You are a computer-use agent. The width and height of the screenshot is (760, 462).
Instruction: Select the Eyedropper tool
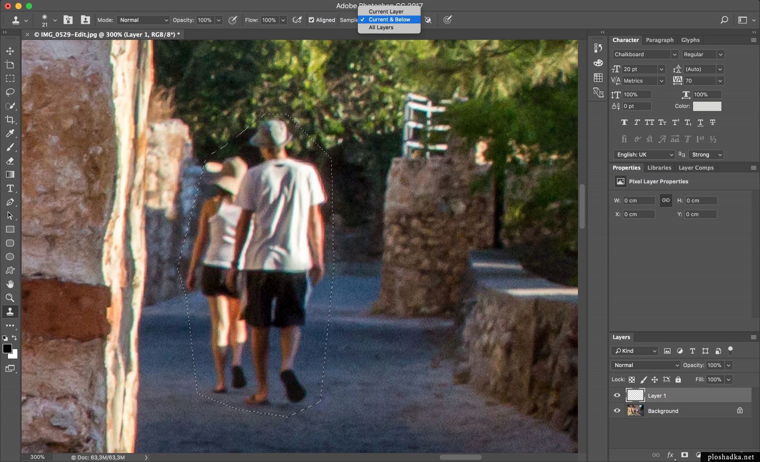pyautogui.click(x=10, y=133)
